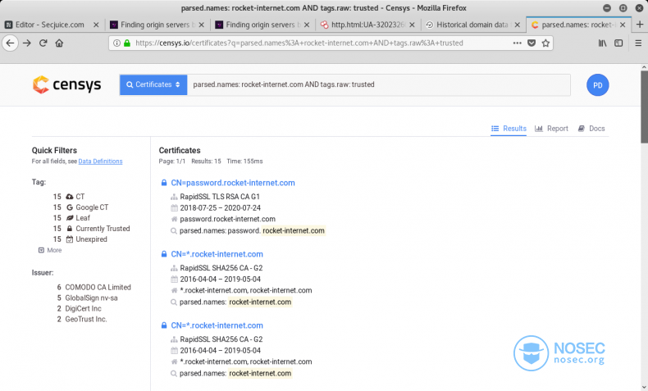Maximize the Firefox window
The image size is (648, 391).
point(623,8)
